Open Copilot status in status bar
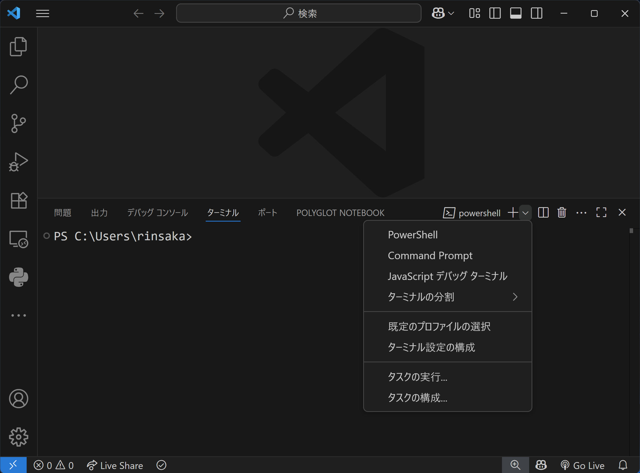640x473 pixels. coord(541,465)
